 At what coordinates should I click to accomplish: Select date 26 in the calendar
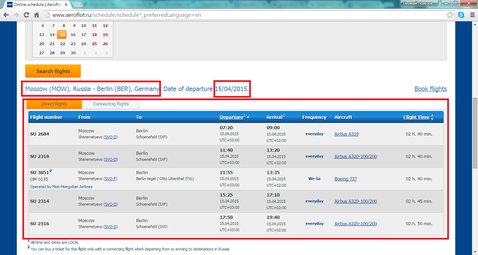tap(105, 44)
